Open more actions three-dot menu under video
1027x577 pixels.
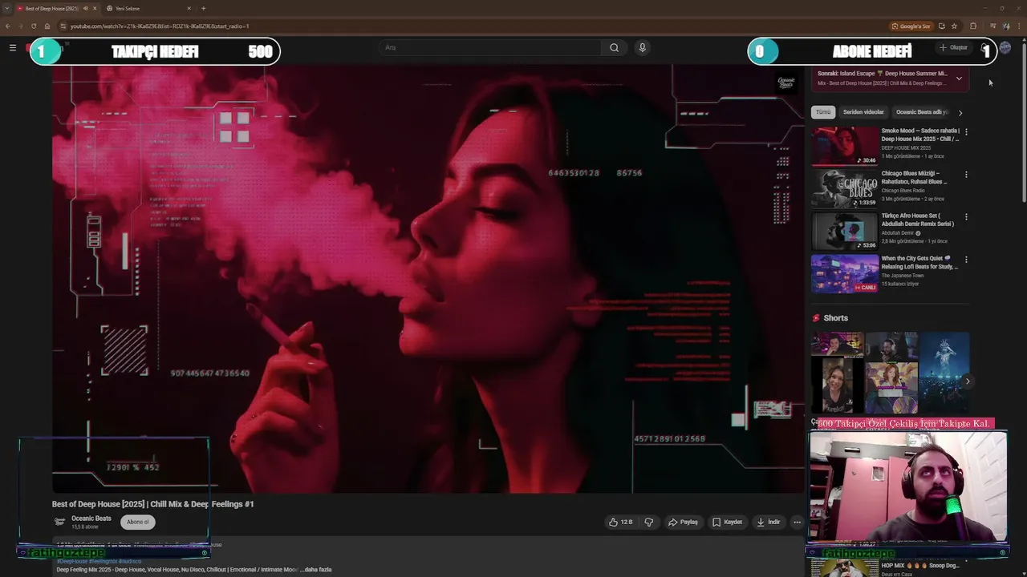pyautogui.click(x=797, y=522)
